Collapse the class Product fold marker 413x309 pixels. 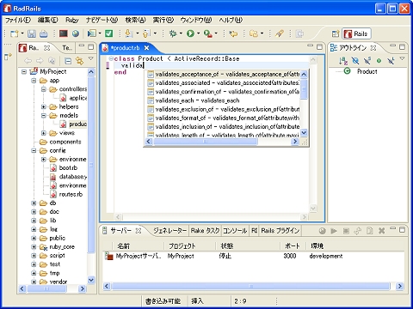click(x=111, y=58)
